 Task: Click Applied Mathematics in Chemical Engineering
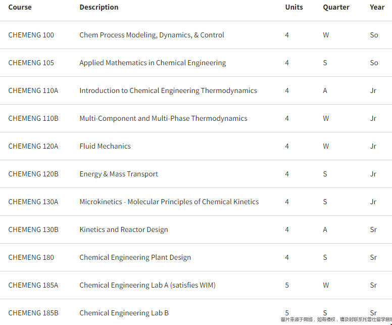[x=153, y=63]
